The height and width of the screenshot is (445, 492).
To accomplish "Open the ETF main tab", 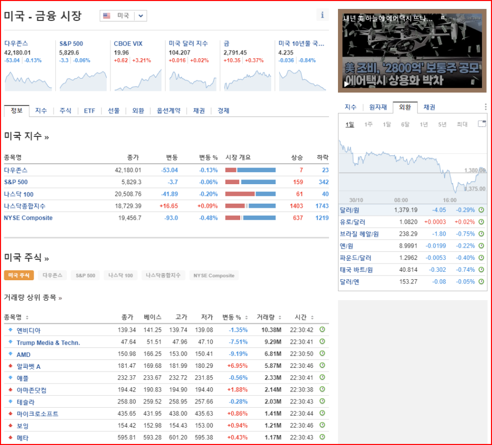I will point(89,111).
